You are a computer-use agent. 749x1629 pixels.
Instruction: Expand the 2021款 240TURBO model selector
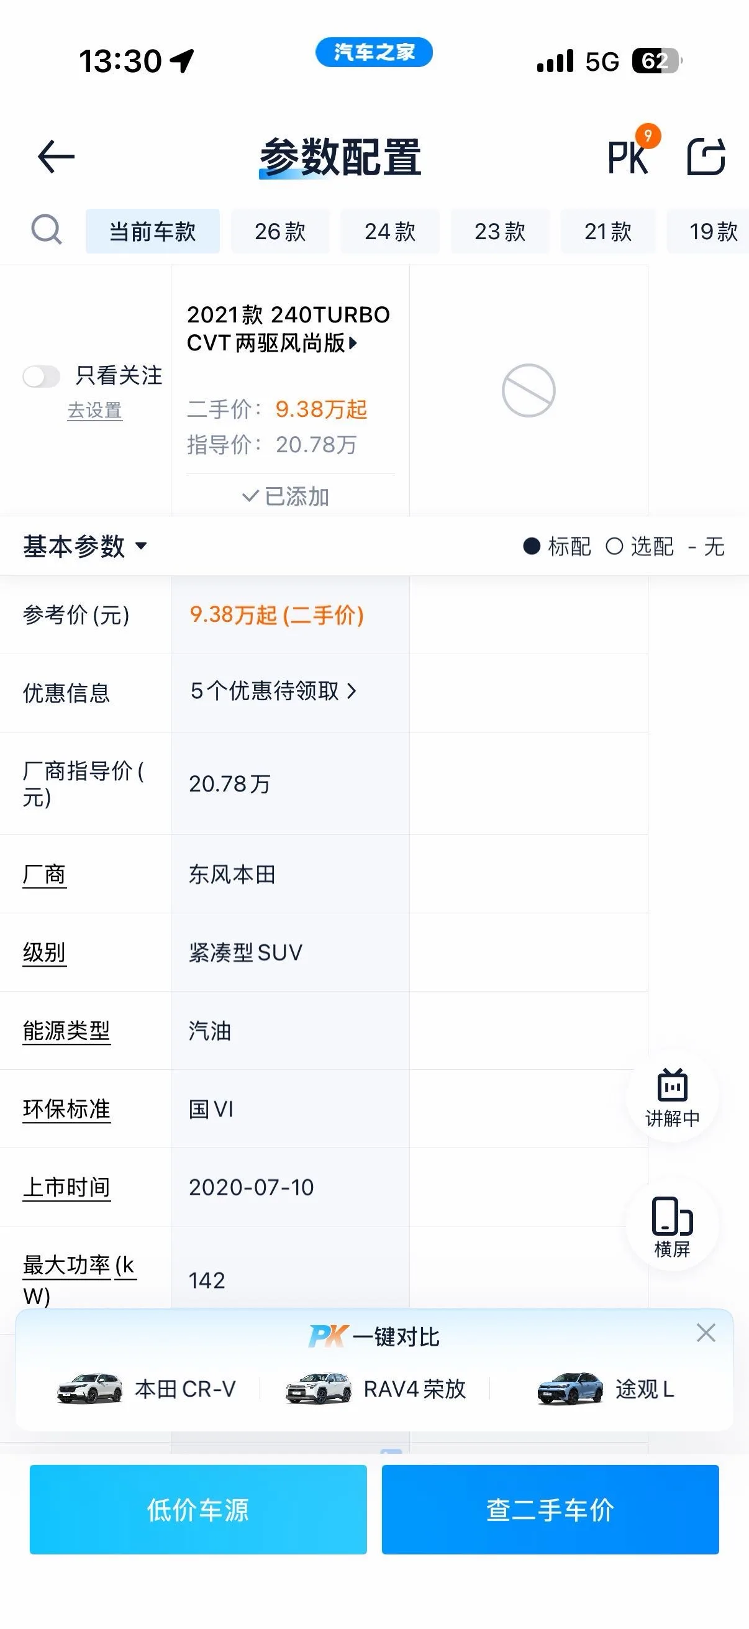288,328
